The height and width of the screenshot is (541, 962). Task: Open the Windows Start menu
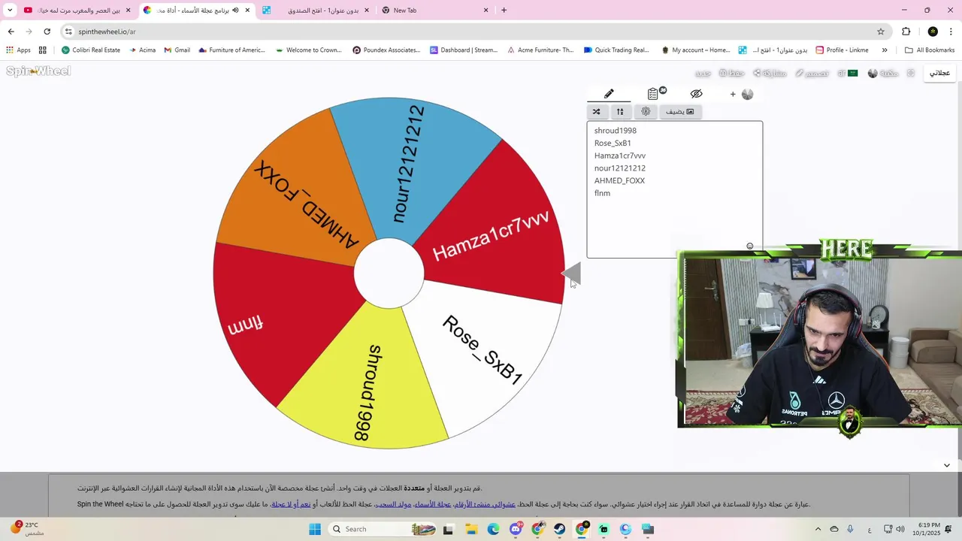pyautogui.click(x=315, y=529)
